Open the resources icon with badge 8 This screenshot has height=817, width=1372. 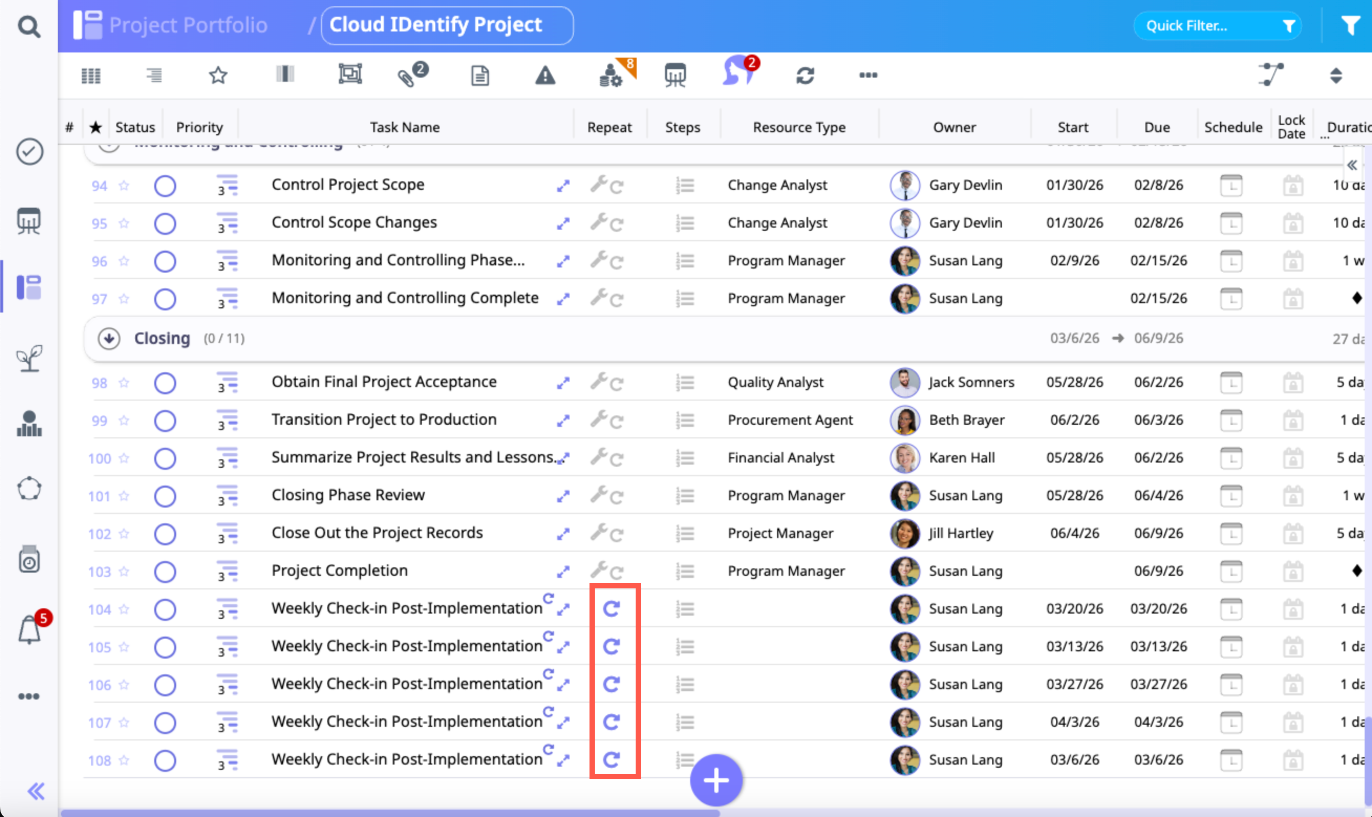[x=611, y=76]
